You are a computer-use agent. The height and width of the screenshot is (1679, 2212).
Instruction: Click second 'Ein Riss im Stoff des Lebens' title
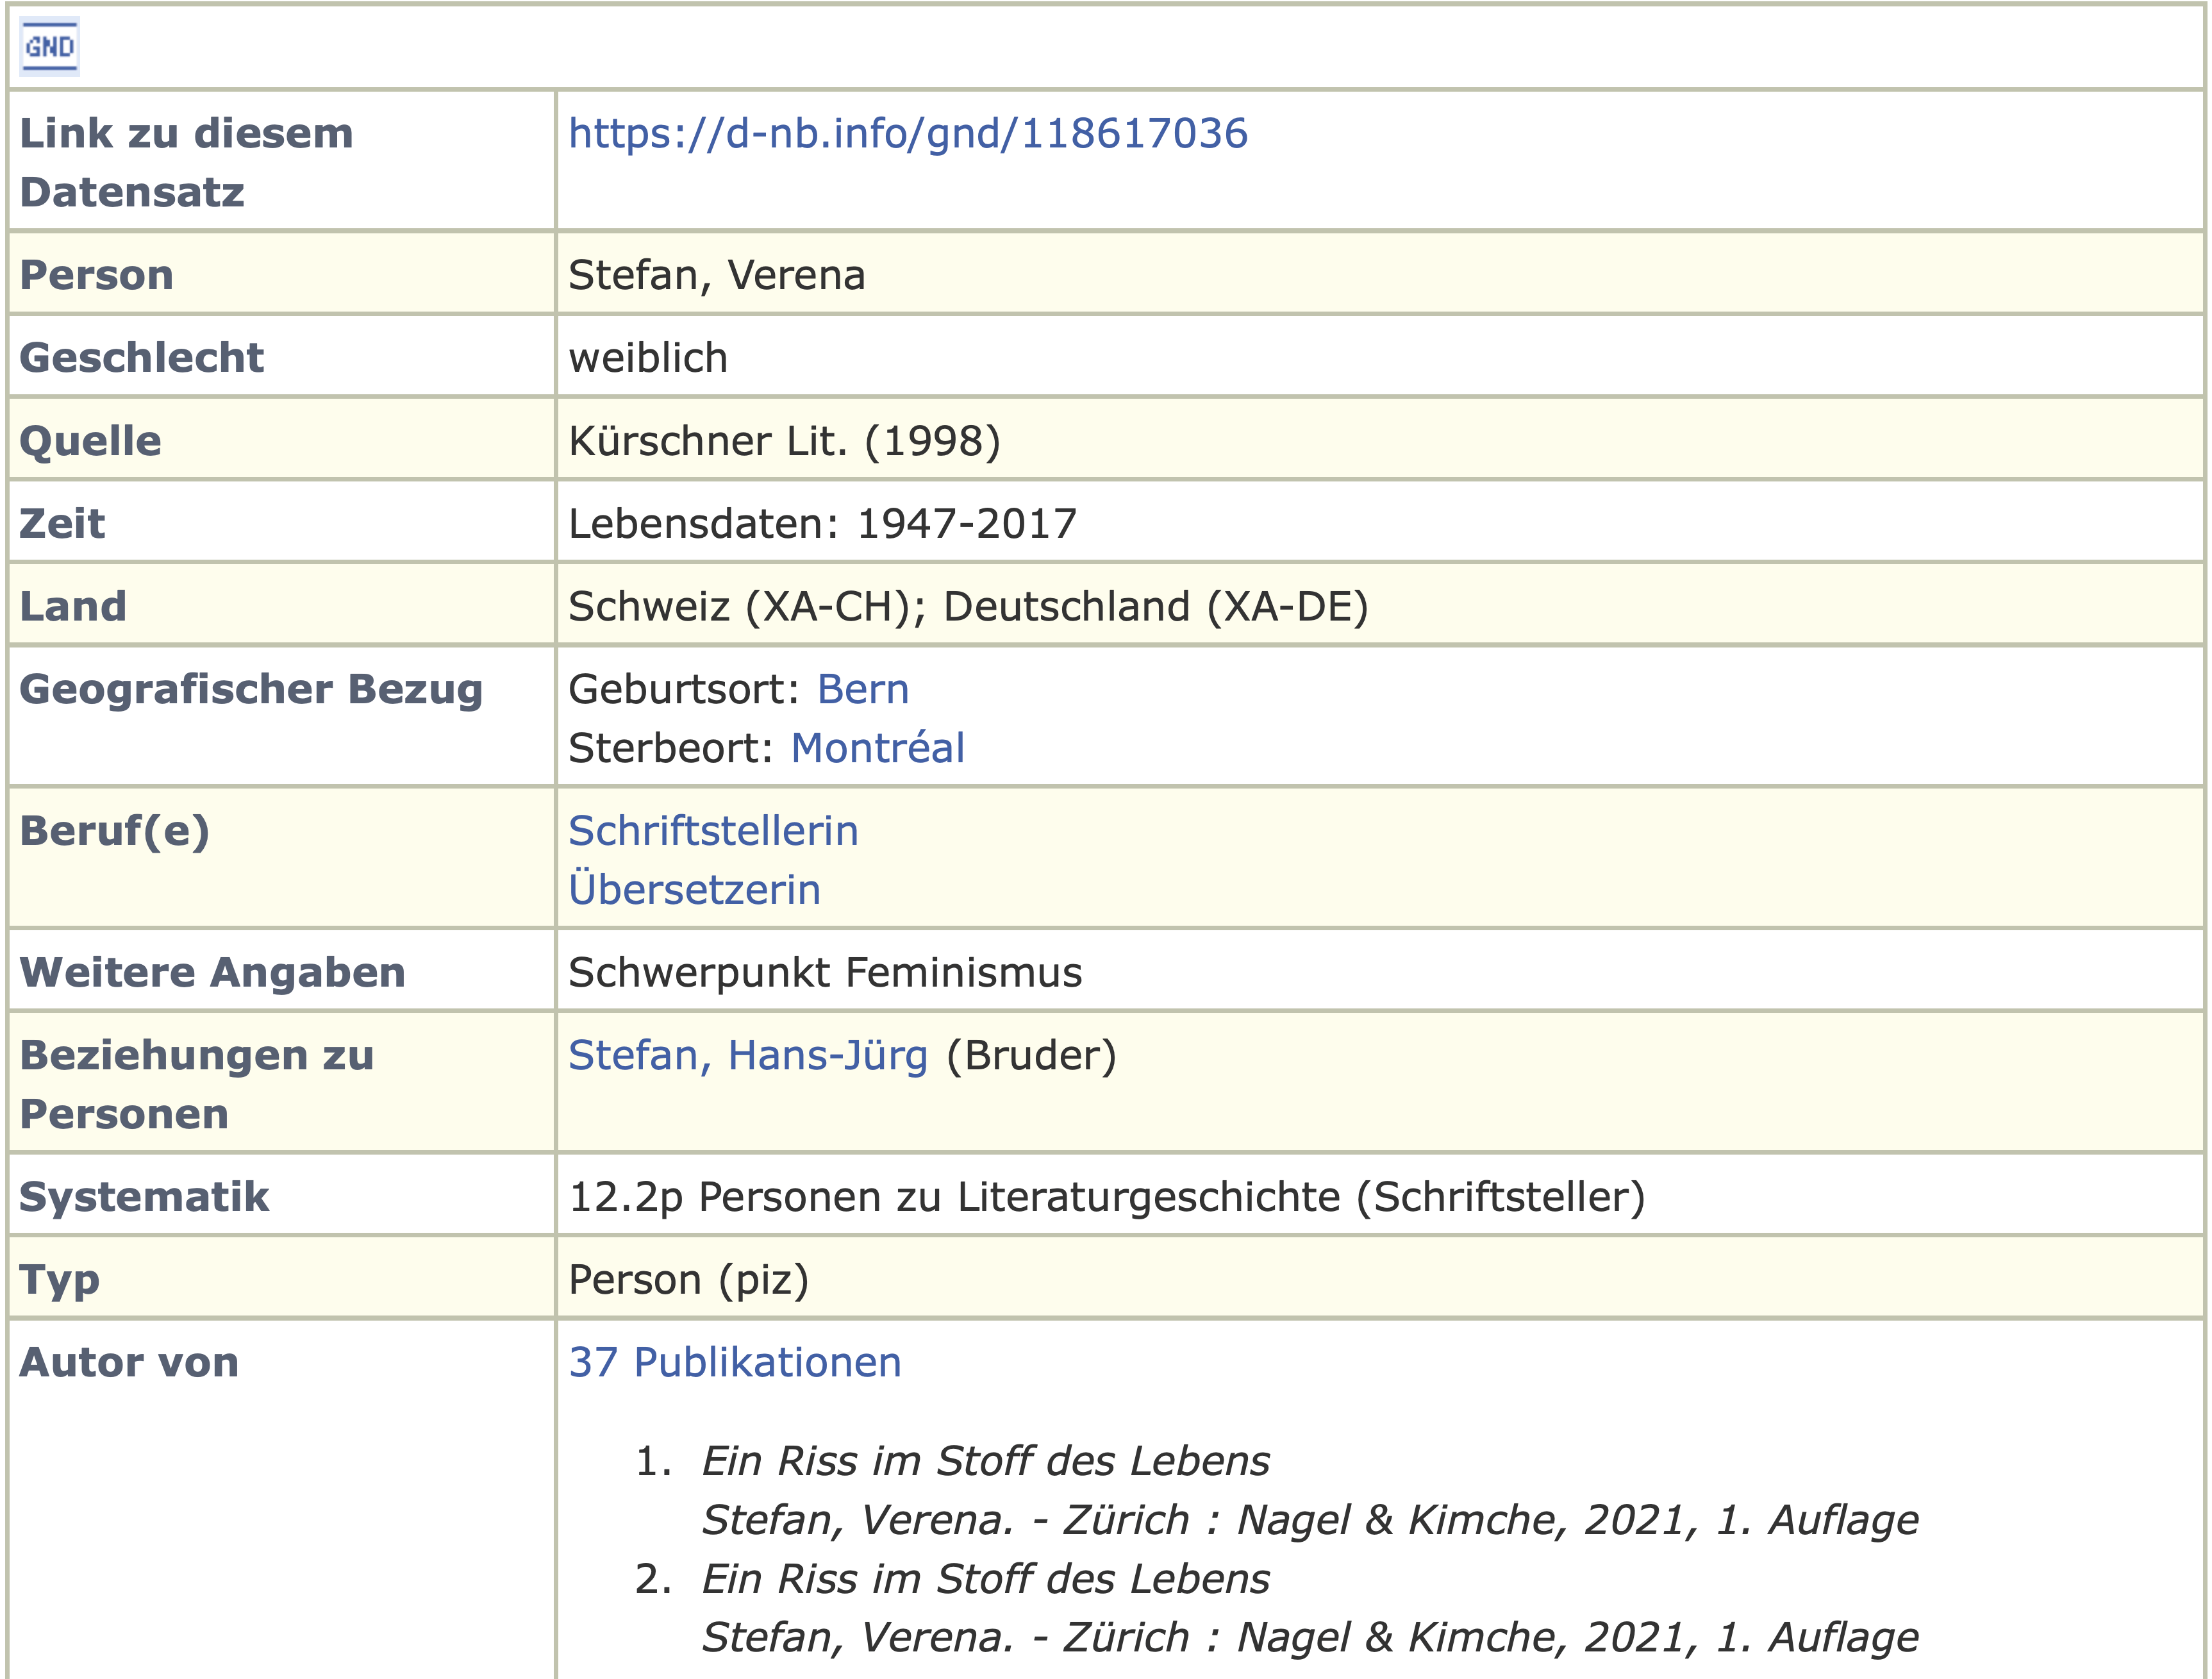[x=985, y=1579]
